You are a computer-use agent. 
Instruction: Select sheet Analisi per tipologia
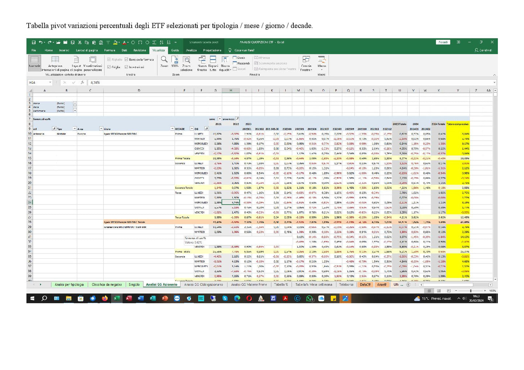[69, 285]
